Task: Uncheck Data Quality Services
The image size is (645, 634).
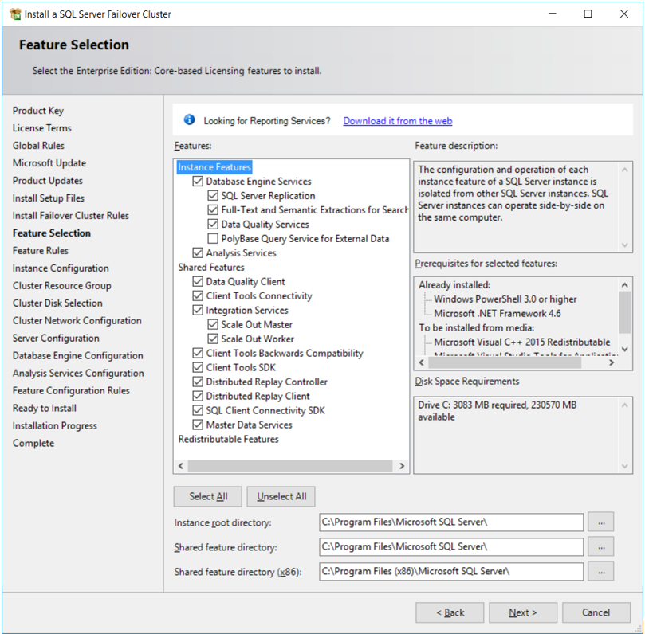Action: tap(213, 225)
